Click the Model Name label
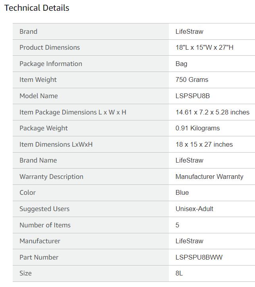255x287 pixels. pos(38,96)
